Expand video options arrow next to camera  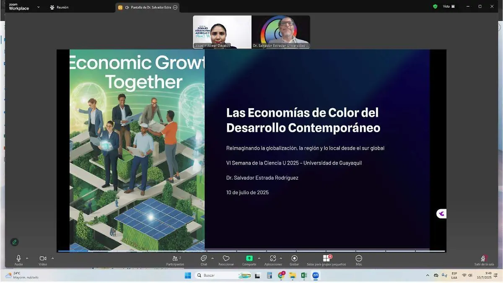click(x=52, y=258)
